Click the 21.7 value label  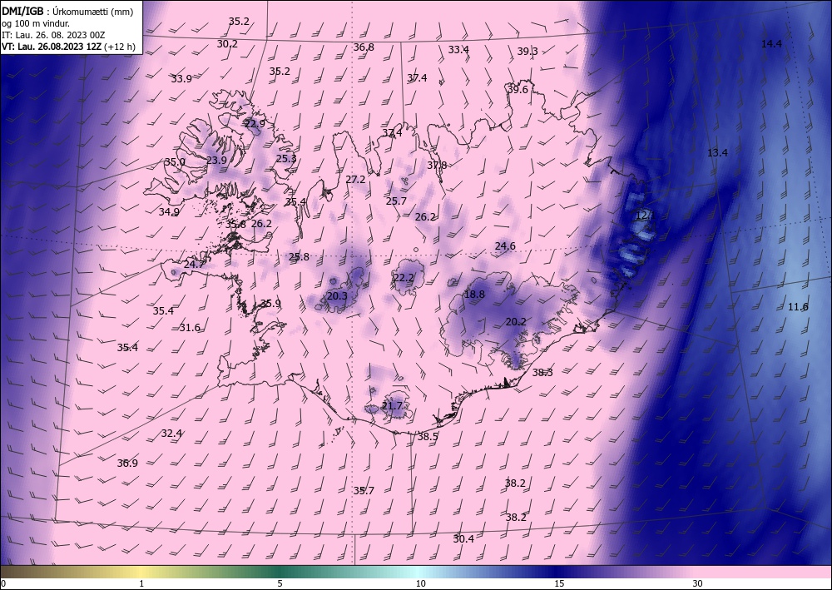(392, 406)
